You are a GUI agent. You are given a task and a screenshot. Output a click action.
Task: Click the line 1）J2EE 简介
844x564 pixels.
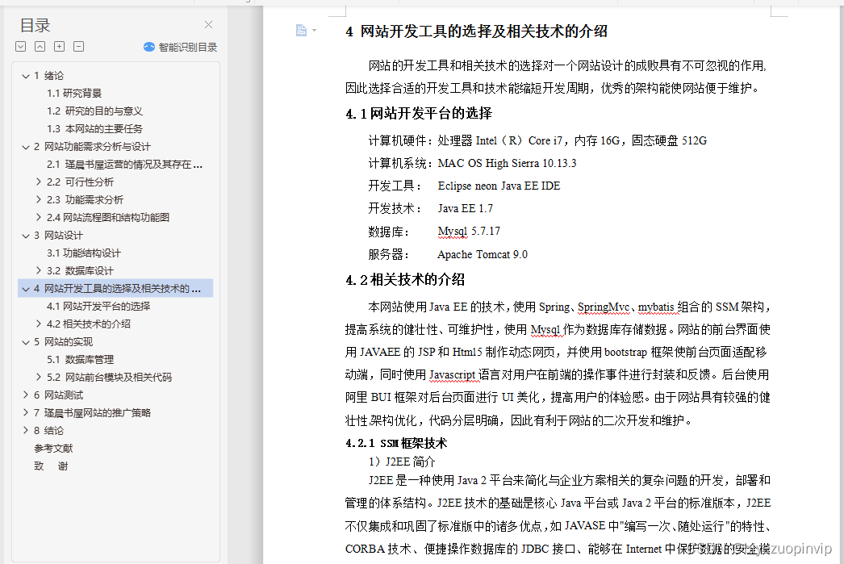pyautogui.click(x=402, y=462)
